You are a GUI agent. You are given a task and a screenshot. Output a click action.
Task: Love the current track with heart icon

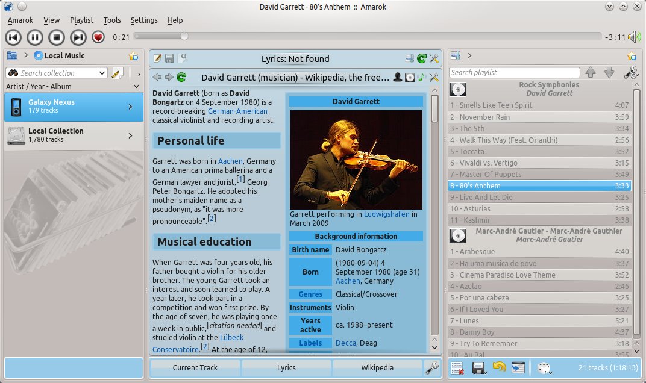pyautogui.click(x=98, y=37)
